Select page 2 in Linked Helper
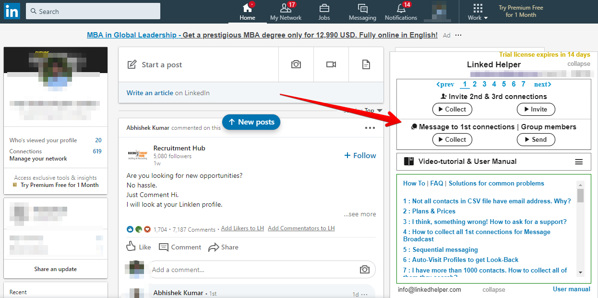The width and height of the screenshot is (598, 298). 475,84
